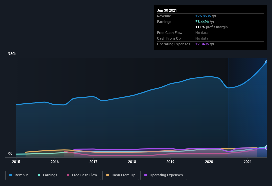Click the teal Earnings end-point marker
Viewport: 272px width, 186px height.
pos(266,147)
